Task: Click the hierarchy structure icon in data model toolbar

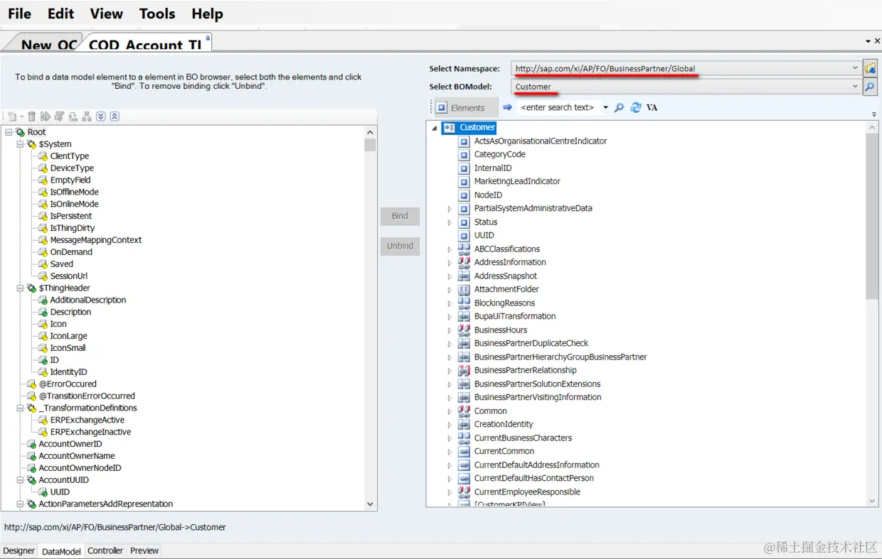Action: pyautogui.click(x=87, y=116)
